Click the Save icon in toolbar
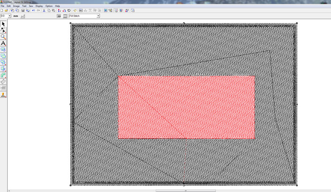This screenshot has width=331, height=192. click(23, 11)
